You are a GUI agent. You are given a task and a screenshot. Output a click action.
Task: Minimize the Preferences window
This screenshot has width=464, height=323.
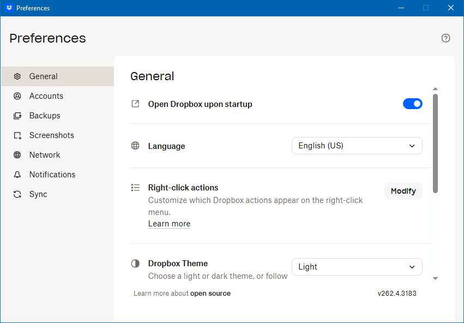pyautogui.click(x=401, y=8)
